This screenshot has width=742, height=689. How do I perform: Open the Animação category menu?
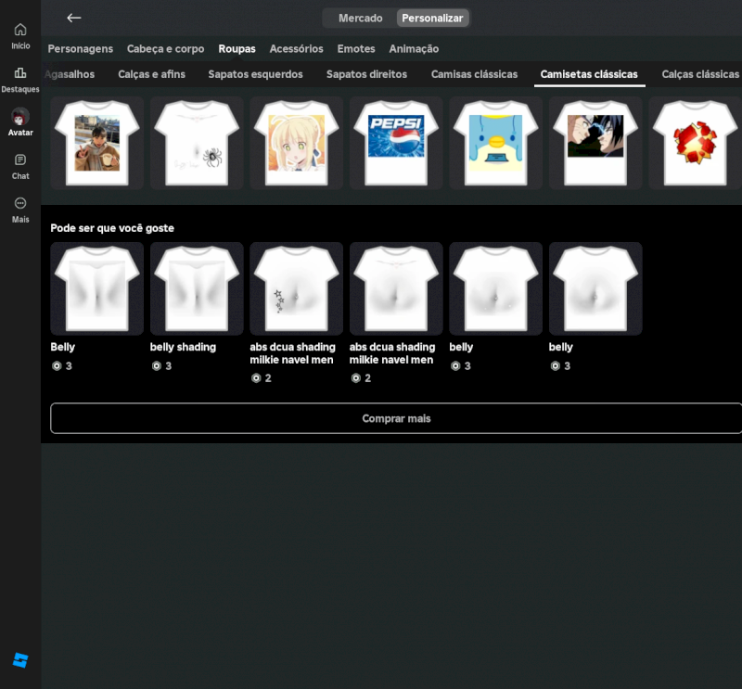pyautogui.click(x=414, y=48)
